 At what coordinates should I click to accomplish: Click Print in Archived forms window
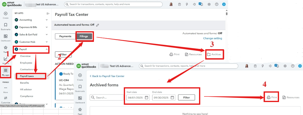[x=272, y=98]
